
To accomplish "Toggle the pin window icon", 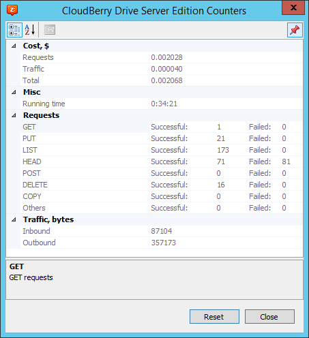I will (295, 30).
